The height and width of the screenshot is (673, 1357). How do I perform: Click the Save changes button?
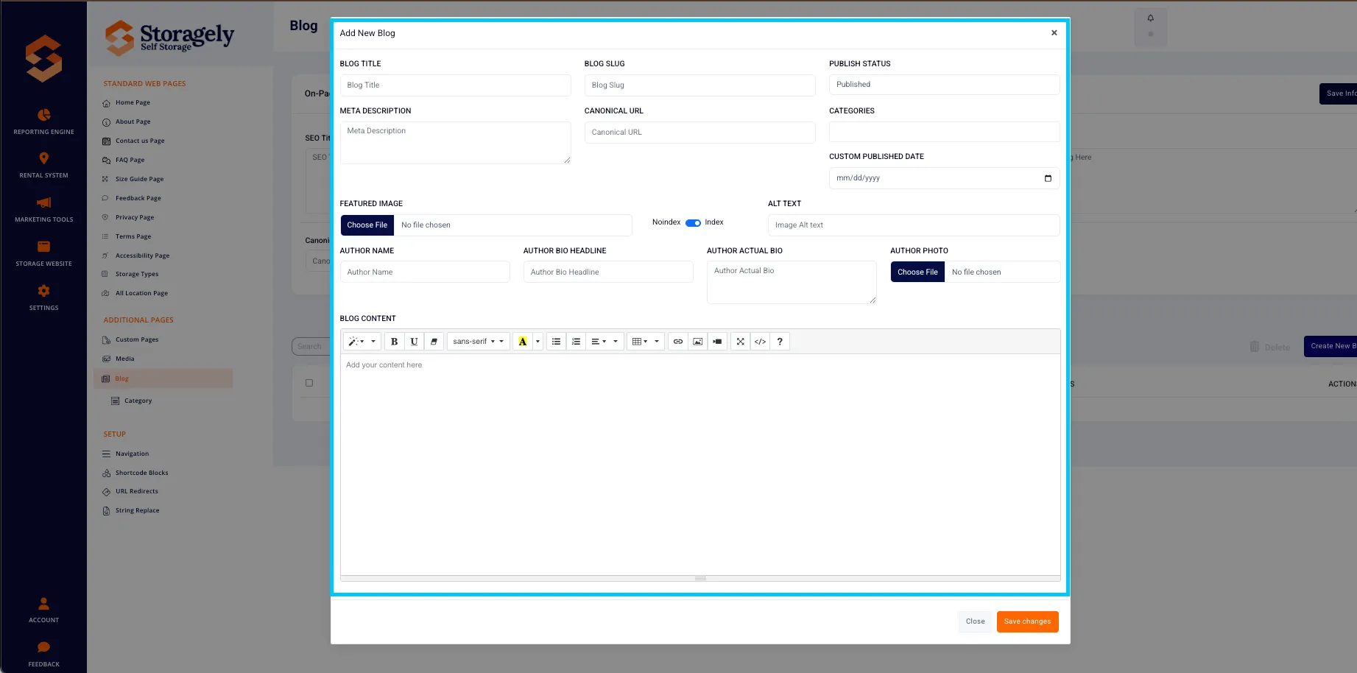(1027, 621)
